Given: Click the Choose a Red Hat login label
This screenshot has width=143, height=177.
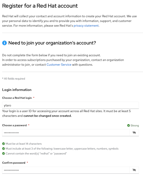Looking at the screenshot, I should 17,98.
